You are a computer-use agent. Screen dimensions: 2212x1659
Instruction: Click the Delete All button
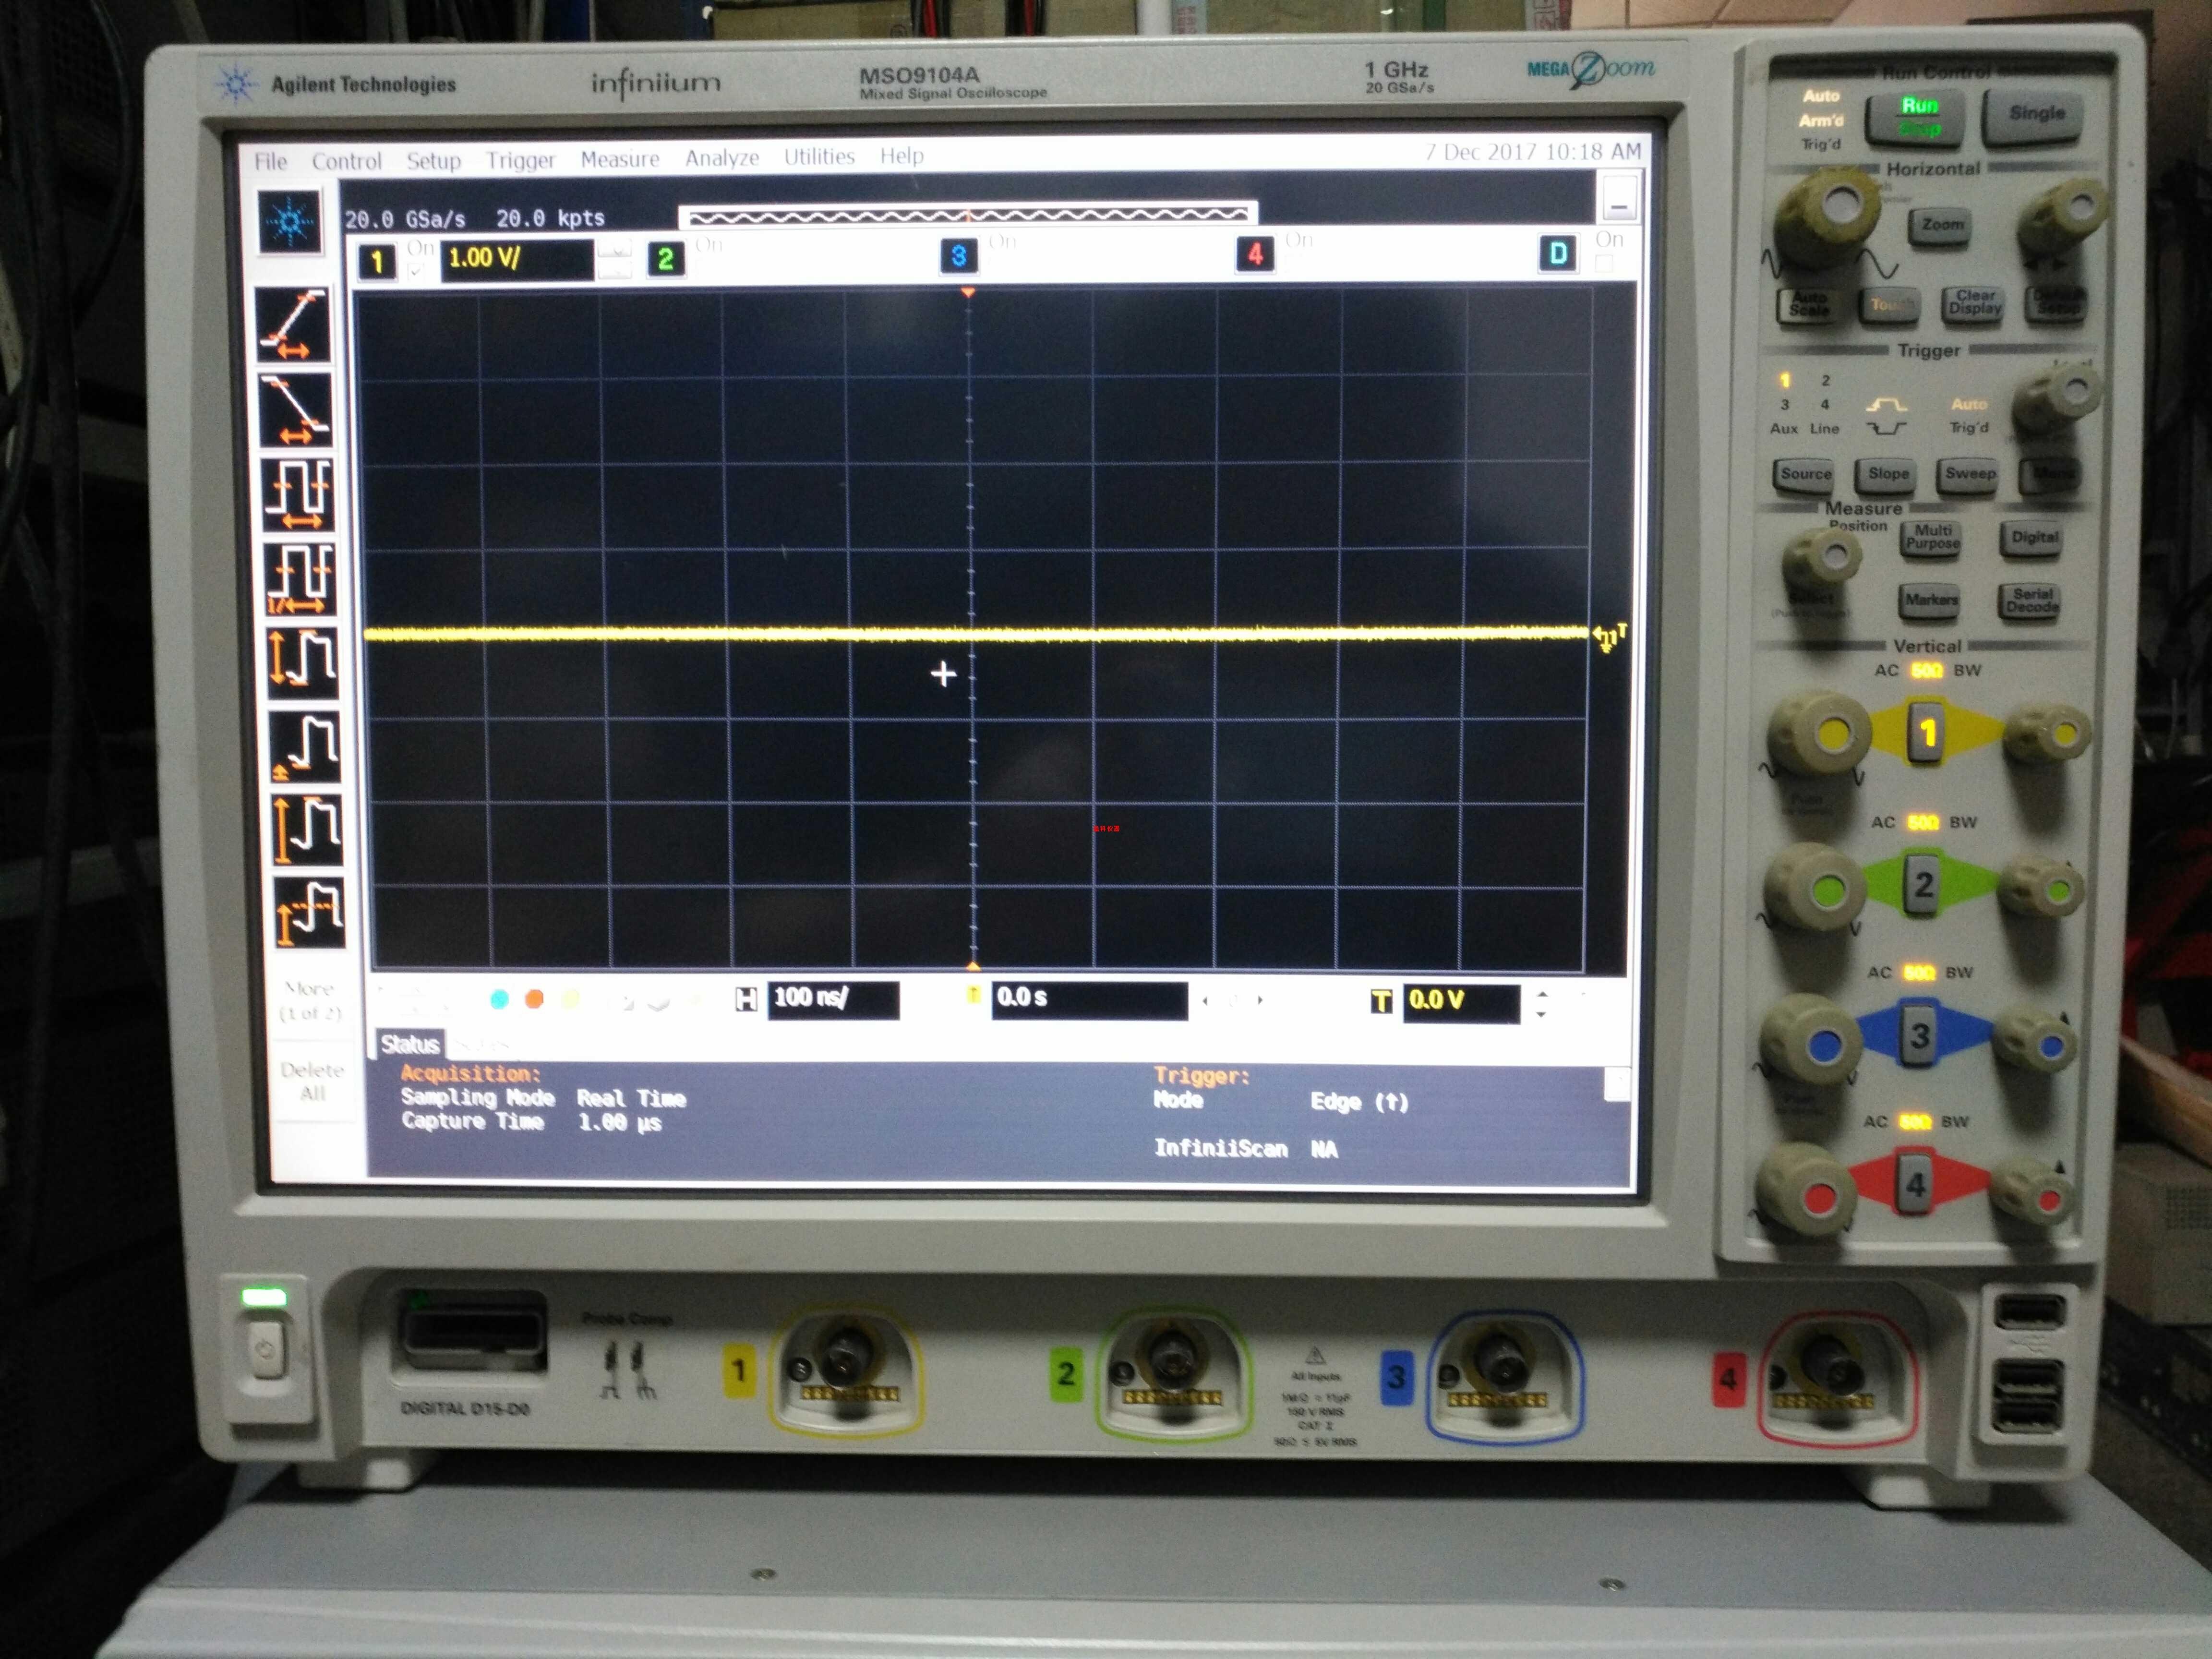click(311, 1082)
